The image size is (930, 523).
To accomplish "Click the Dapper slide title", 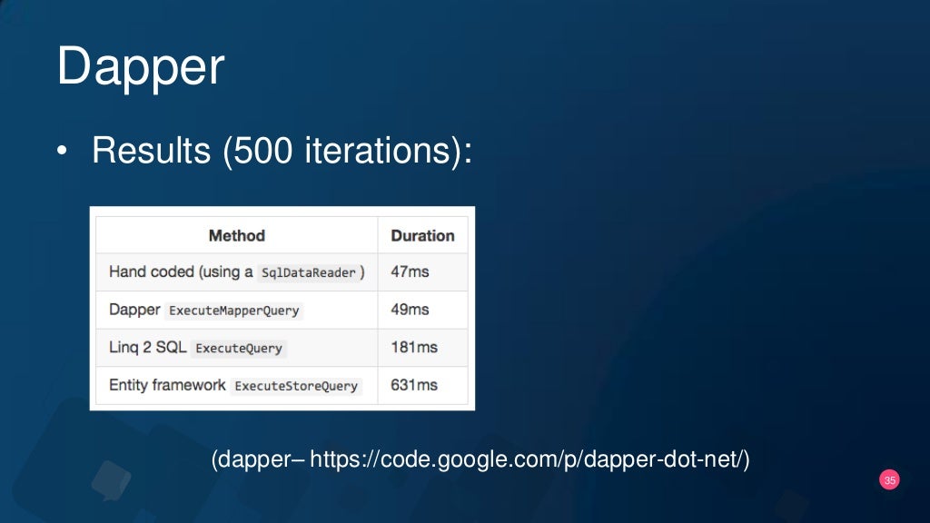I will [141, 67].
